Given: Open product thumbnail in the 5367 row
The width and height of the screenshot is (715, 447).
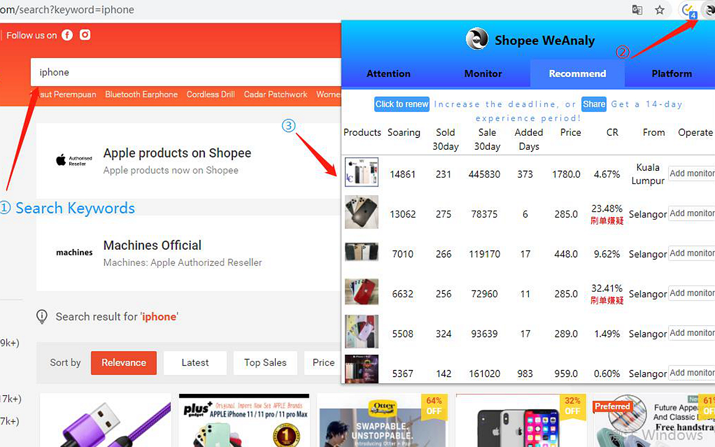Looking at the screenshot, I should tap(361, 369).
